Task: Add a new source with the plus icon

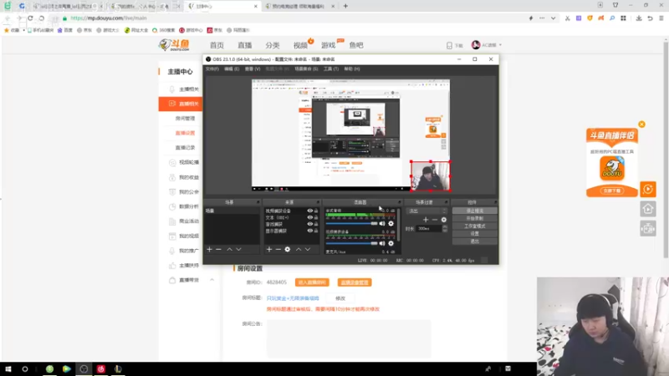Action: [269, 249]
